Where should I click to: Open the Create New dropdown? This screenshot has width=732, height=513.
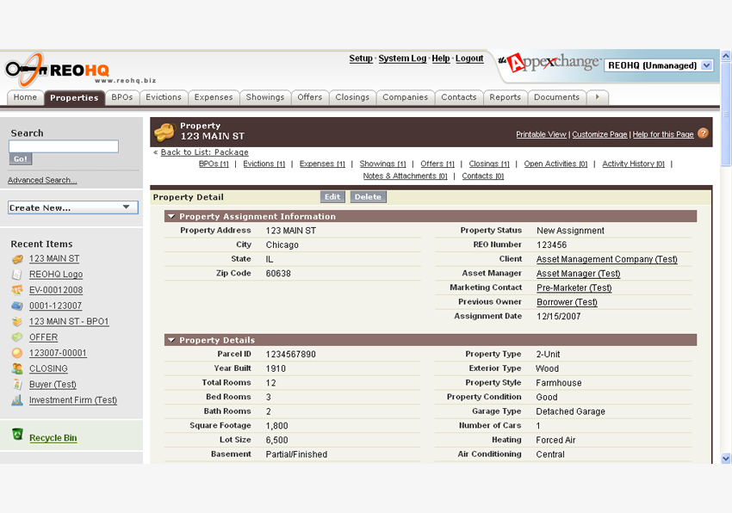pos(72,207)
